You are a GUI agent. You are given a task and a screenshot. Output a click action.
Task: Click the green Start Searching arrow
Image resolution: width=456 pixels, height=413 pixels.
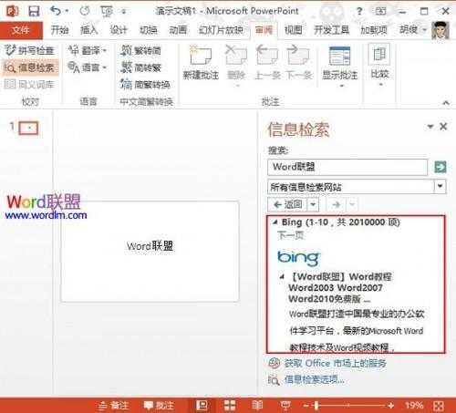440,167
